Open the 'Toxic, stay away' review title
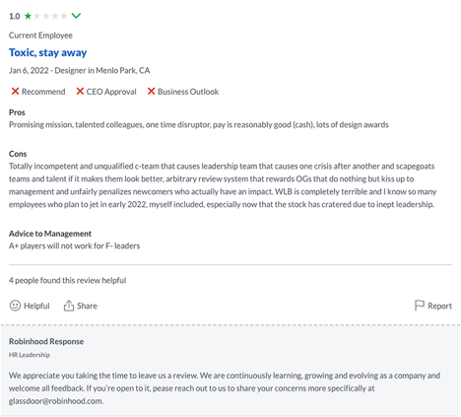Viewport: 461px width, 417px height. tap(48, 52)
